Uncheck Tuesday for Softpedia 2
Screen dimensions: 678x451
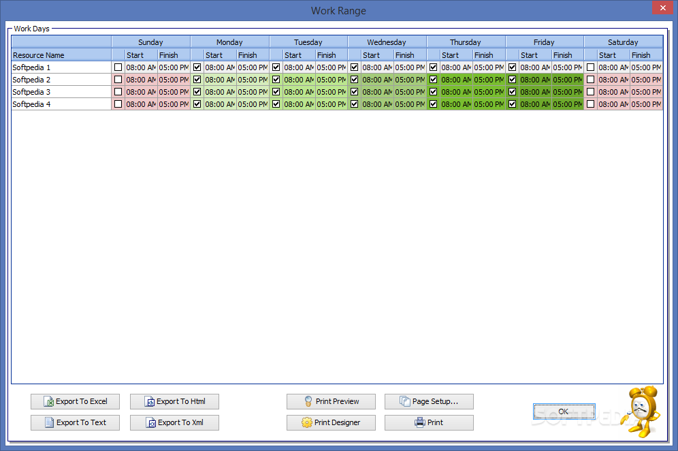tap(276, 80)
